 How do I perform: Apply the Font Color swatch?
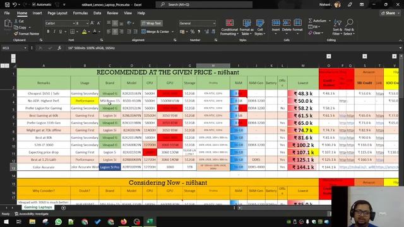click(95, 32)
